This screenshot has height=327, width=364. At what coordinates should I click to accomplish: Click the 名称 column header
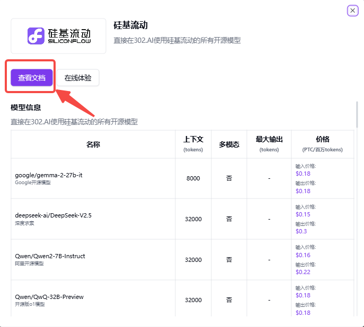tap(93, 144)
